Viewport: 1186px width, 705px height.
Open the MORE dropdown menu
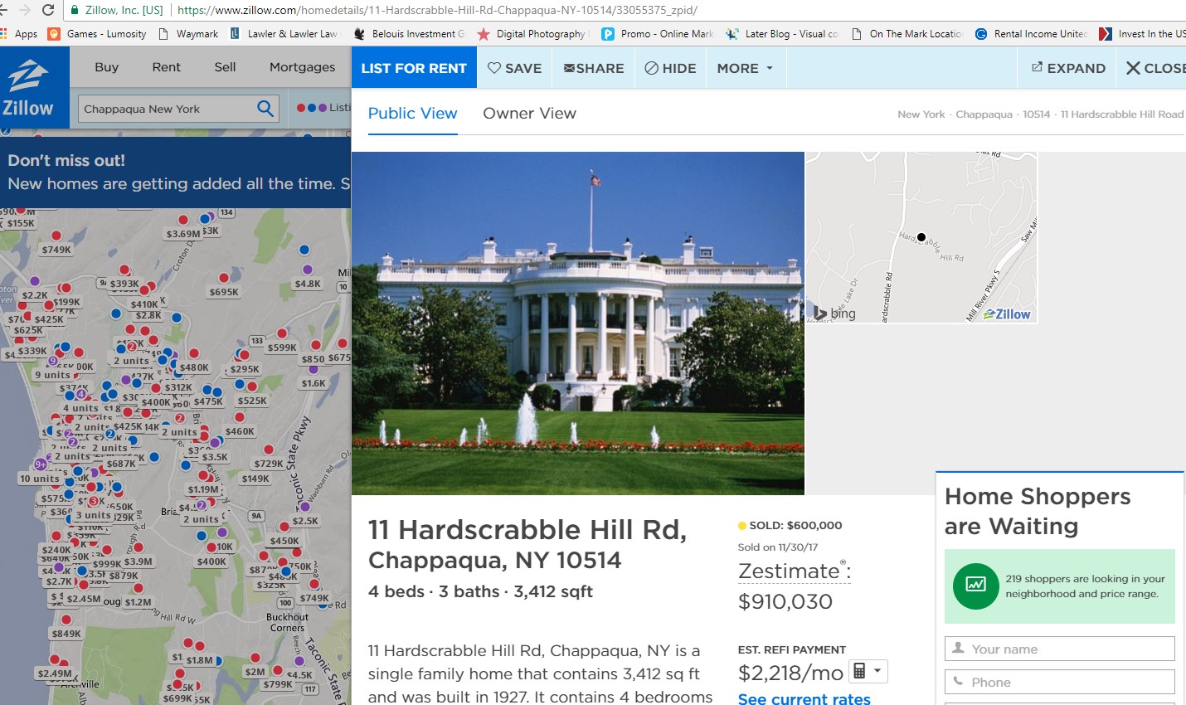(x=745, y=68)
